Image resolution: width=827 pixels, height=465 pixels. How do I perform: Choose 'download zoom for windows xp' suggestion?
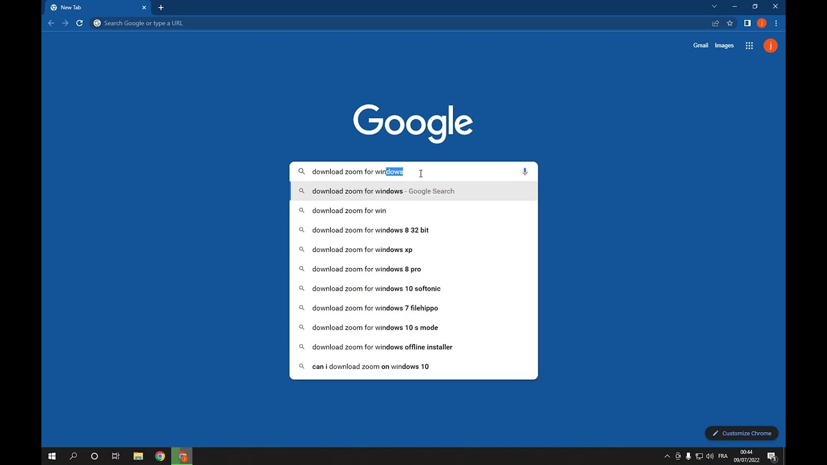pos(413,249)
